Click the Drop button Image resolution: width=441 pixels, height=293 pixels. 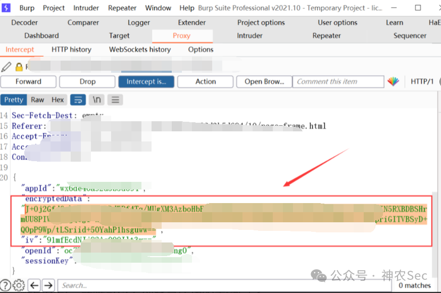tap(87, 81)
